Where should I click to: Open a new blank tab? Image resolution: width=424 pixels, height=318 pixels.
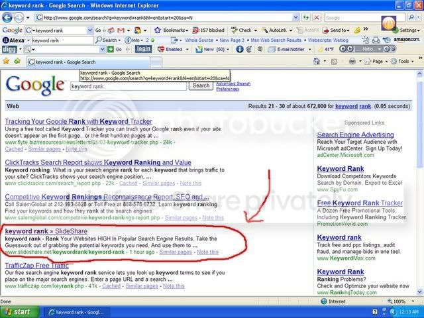point(156,62)
